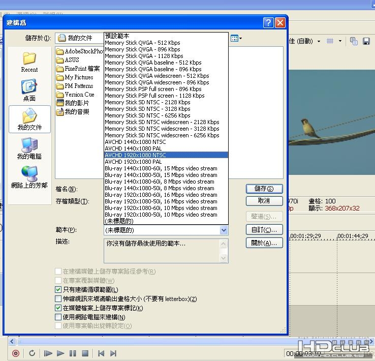Click the bird video preview frame
The height and width of the screenshot is (361, 375).
click(332, 122)
